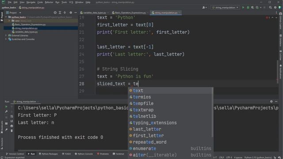The height and width of the screenshot is (159, 283).
Task: Open the VCS menu
Action: click(71, 2)
